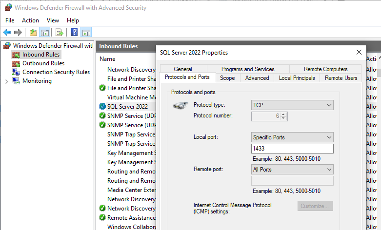Switch to the Scope tab
This screenshot has height=230, width=381.
[227, 78]
